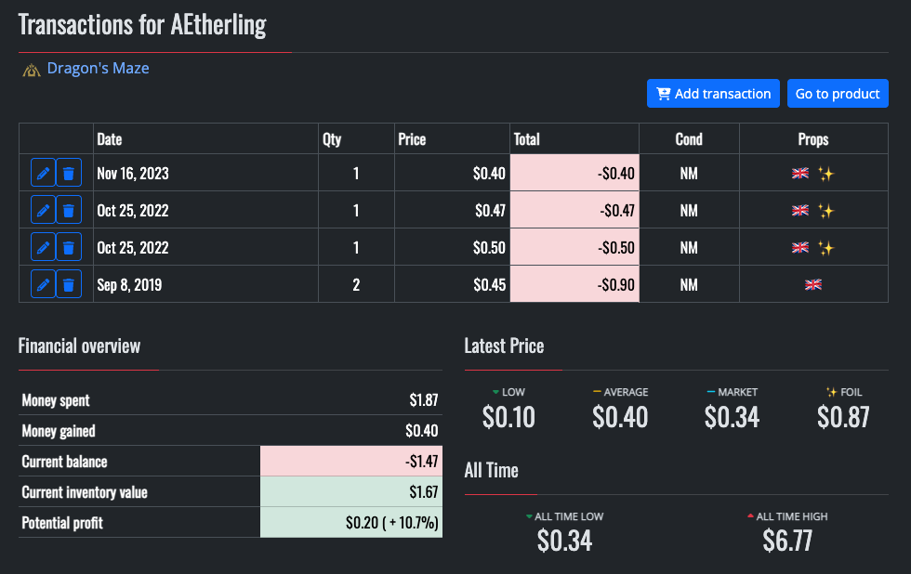The image size is (911, 574).
Task: Edit the Sep 8, 2019 transaction
Action: (x=43, y=284)
